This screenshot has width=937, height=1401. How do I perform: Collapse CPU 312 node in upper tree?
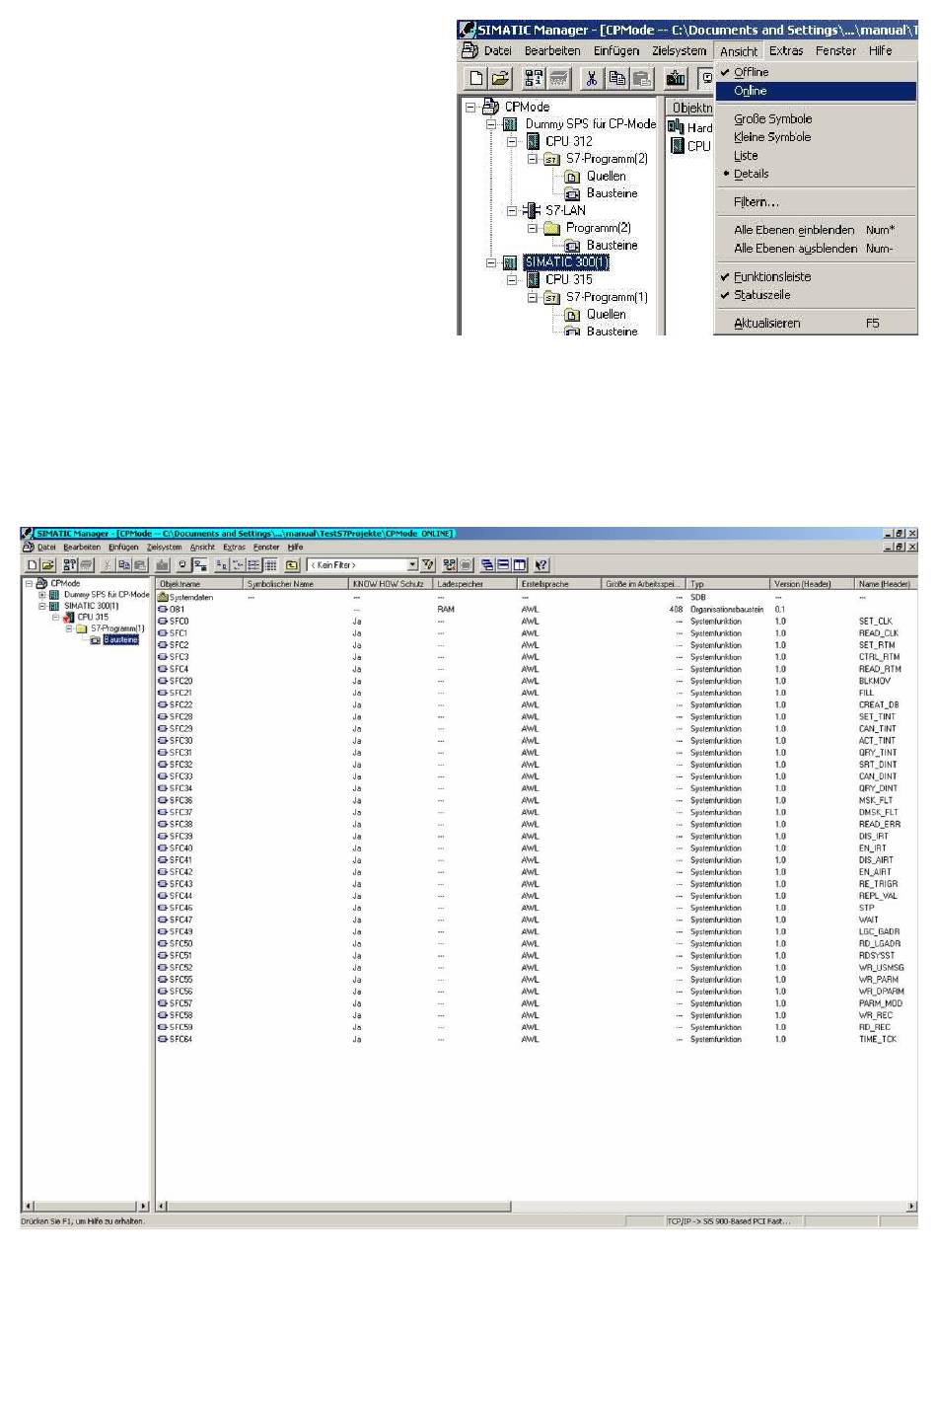coord(512,141)
